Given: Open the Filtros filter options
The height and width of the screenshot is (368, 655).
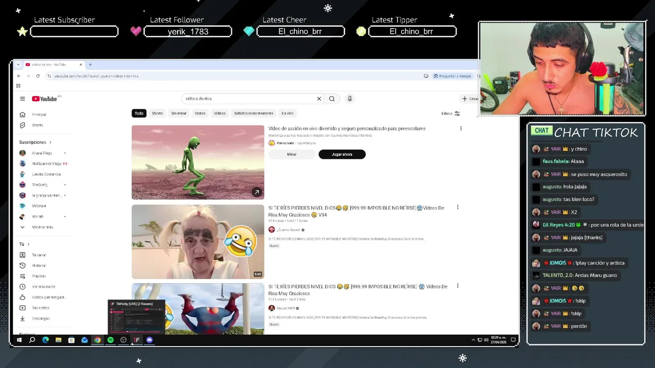Looking at the screenshot, I should [x=451, y=113].
